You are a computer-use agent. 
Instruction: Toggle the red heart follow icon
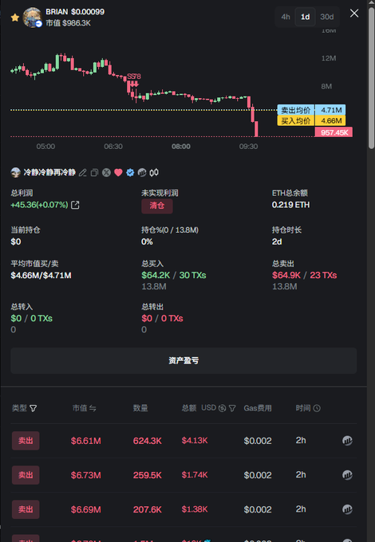[118, 172]
